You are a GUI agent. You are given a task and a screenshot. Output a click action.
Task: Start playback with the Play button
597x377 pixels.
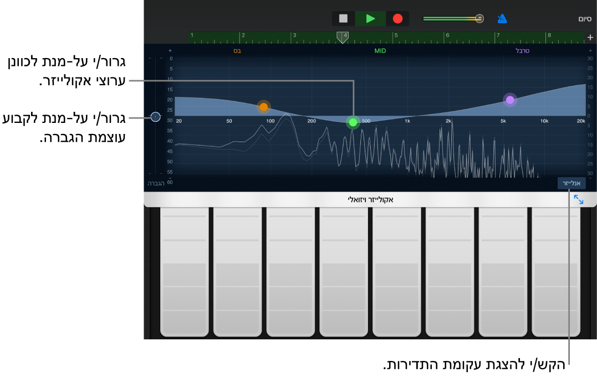(370, 19)
